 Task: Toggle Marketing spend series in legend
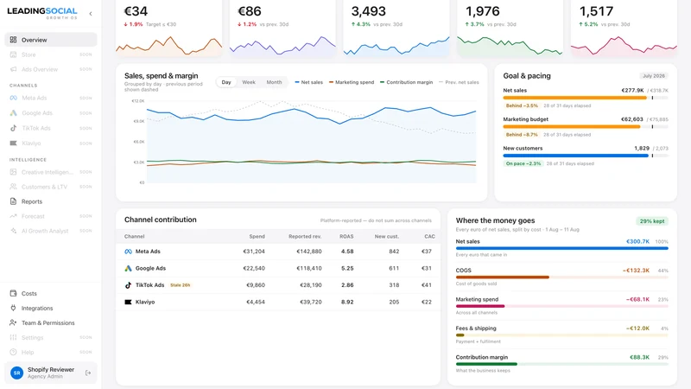click(x=352, y=82)
